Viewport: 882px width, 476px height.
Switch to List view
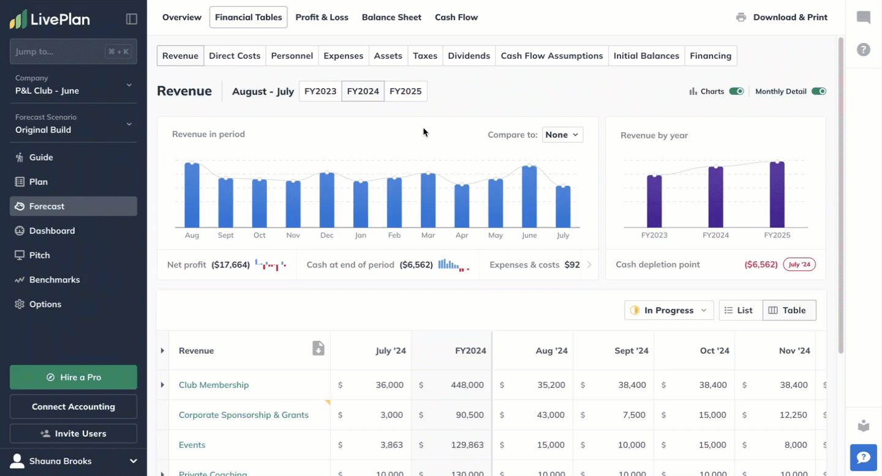[x=740, y=310]
